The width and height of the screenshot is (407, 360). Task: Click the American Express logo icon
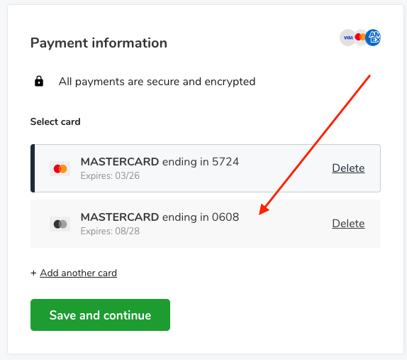(373, 38)
